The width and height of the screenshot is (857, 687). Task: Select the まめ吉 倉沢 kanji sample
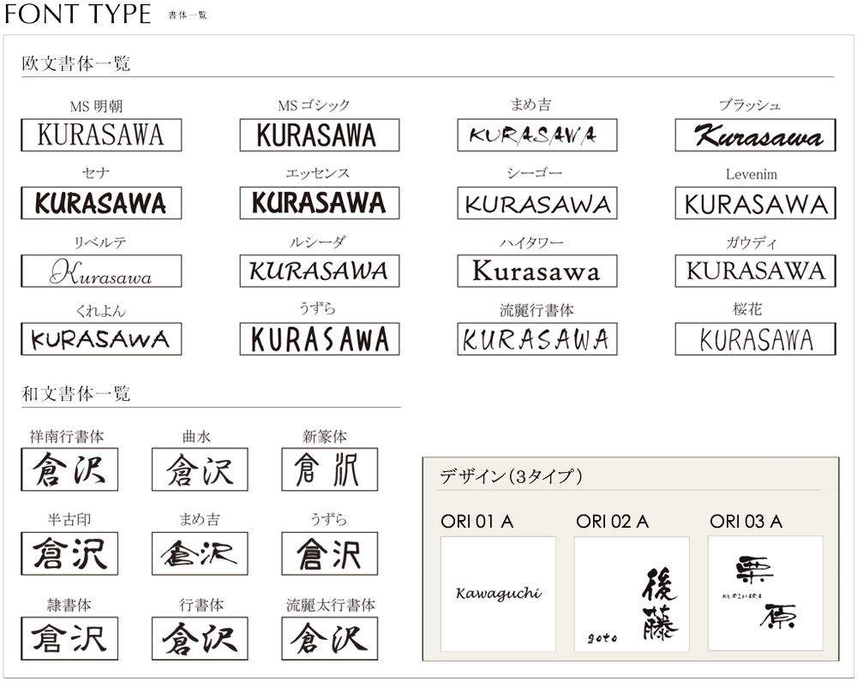(x=200, y=553)
